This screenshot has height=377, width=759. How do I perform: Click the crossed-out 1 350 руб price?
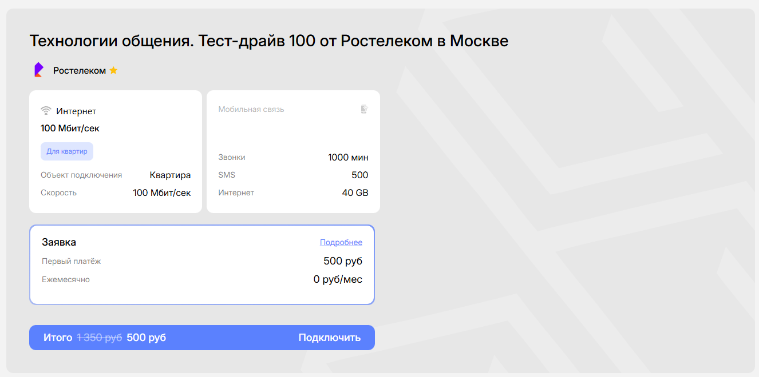point(99,338)
